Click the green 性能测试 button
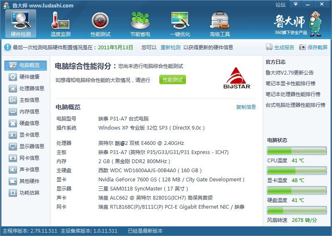The width and height of the screenshot is (332, 236). (173, 79)
